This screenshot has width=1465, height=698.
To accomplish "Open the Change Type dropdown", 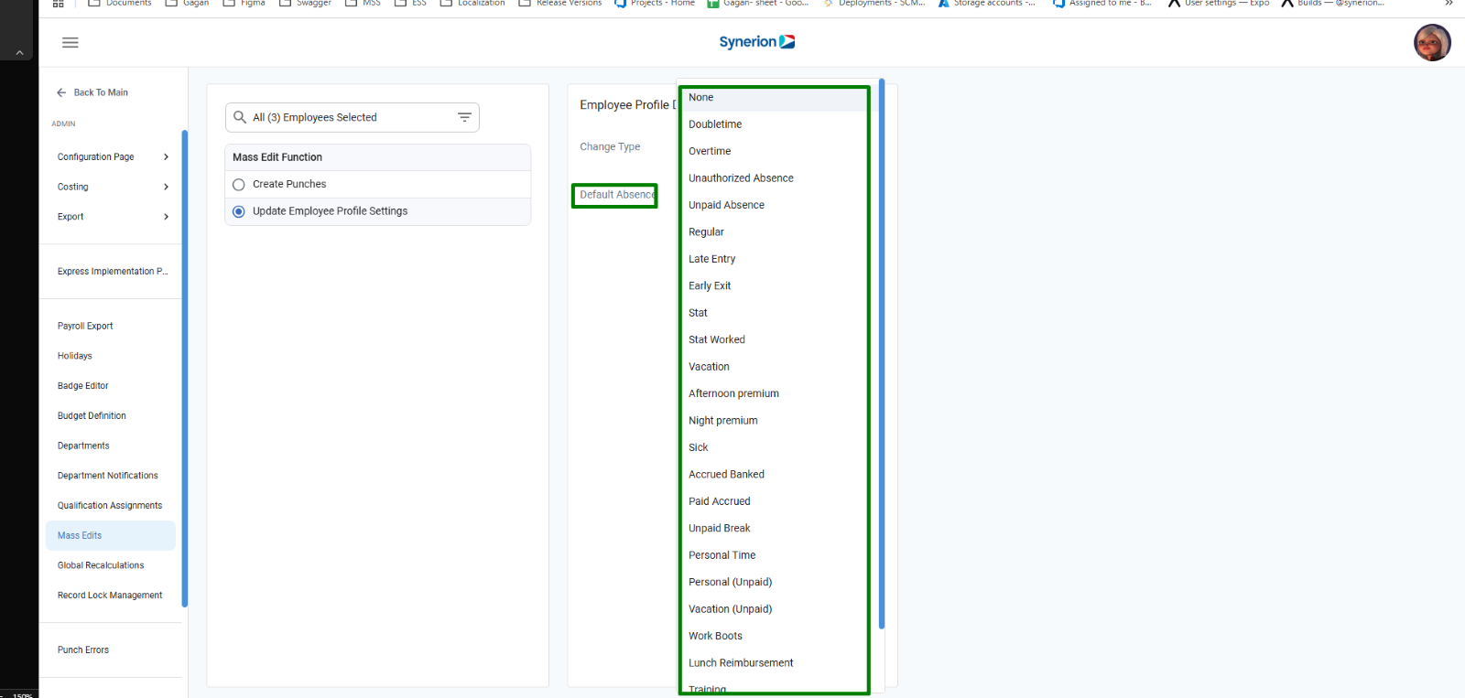I will 610,146.
